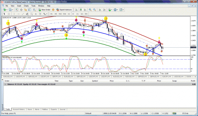Click the connection status 57/3 kb indicator
The image size is (198, 116).
click(x=185, y=113)
